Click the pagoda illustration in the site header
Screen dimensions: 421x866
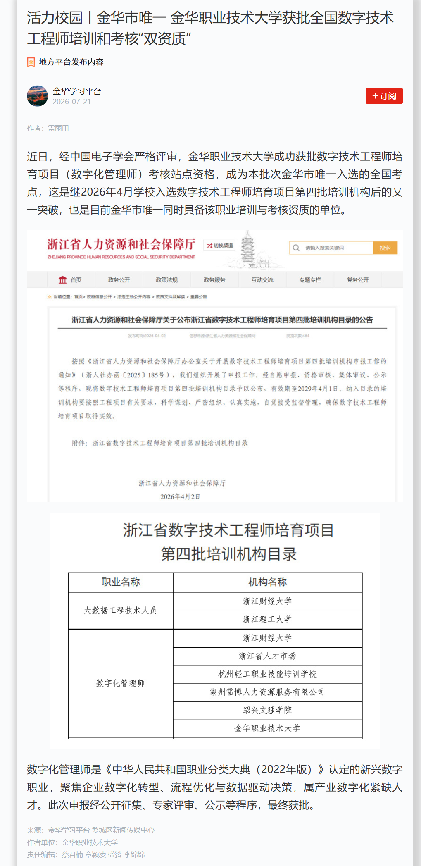point(248,249)
